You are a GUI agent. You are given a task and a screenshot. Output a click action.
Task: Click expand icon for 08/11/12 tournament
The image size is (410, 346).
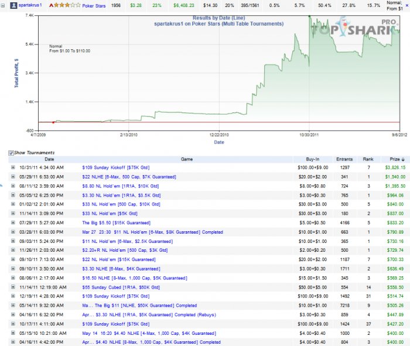click(13, 186)
